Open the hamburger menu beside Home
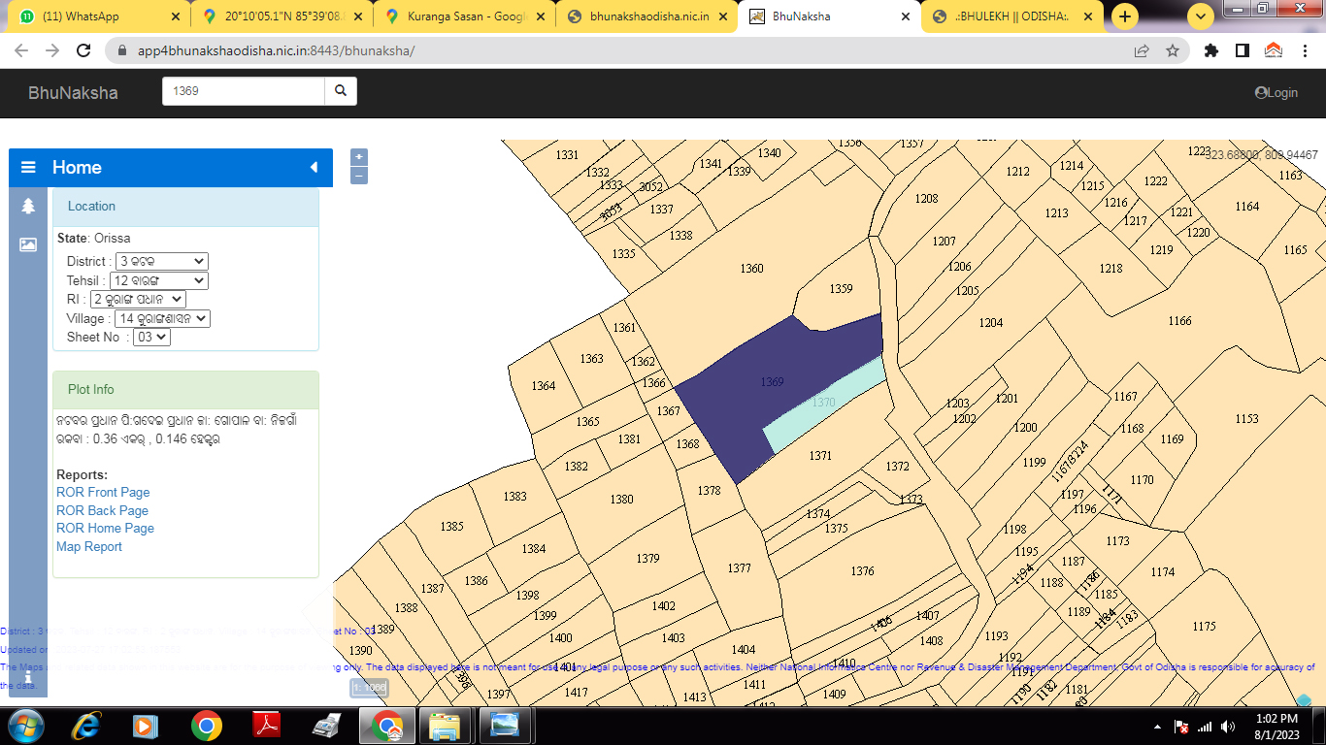The width and height of the screenshot is (1326, 745). (x=28, y=168)
